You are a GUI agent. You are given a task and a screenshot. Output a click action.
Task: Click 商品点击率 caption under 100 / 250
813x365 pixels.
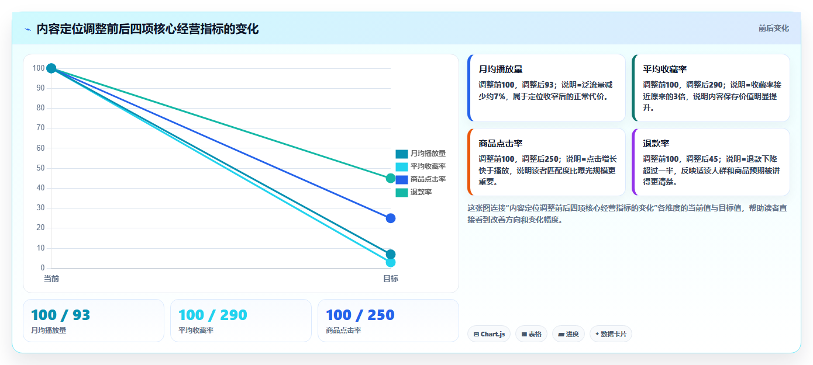[x=343, y=331]
